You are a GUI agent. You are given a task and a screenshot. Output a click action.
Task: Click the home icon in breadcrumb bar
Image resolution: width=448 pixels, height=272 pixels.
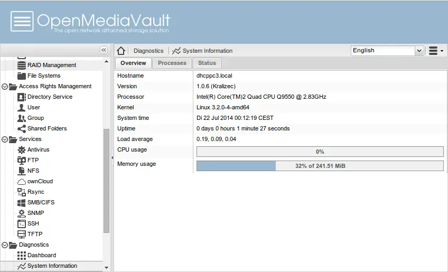click(121, 51)
